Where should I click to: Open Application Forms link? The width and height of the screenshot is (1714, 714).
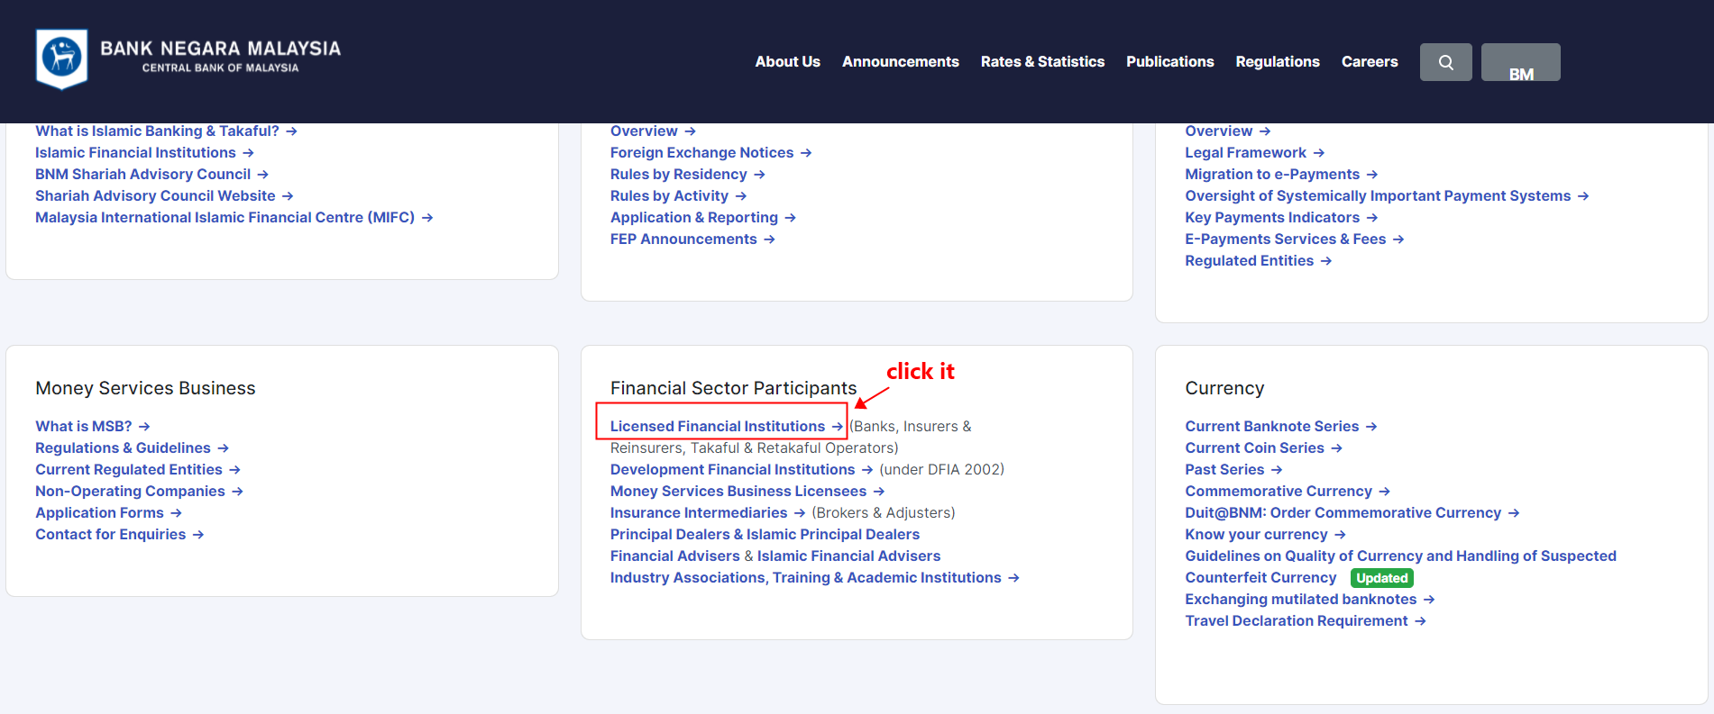[x=108, y=513]
